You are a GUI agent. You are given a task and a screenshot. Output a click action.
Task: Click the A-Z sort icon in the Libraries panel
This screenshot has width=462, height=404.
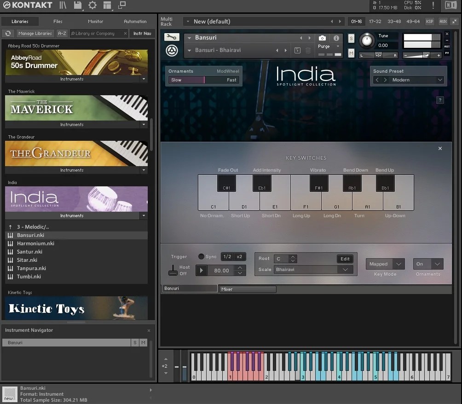(62, 33)
